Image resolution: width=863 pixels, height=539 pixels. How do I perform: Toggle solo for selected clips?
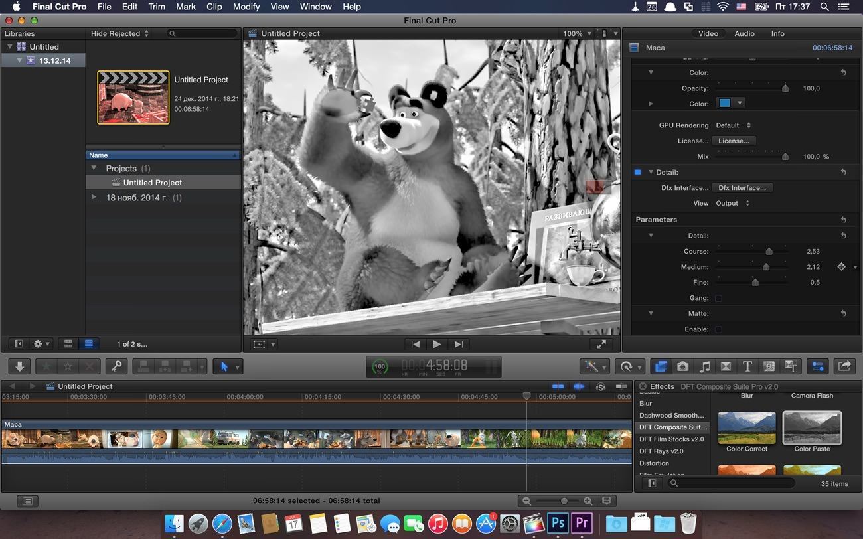(x=601, y=386)
